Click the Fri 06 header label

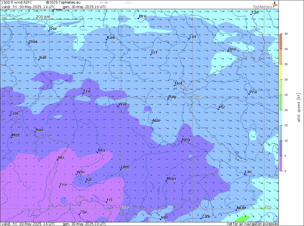point(104,3)
